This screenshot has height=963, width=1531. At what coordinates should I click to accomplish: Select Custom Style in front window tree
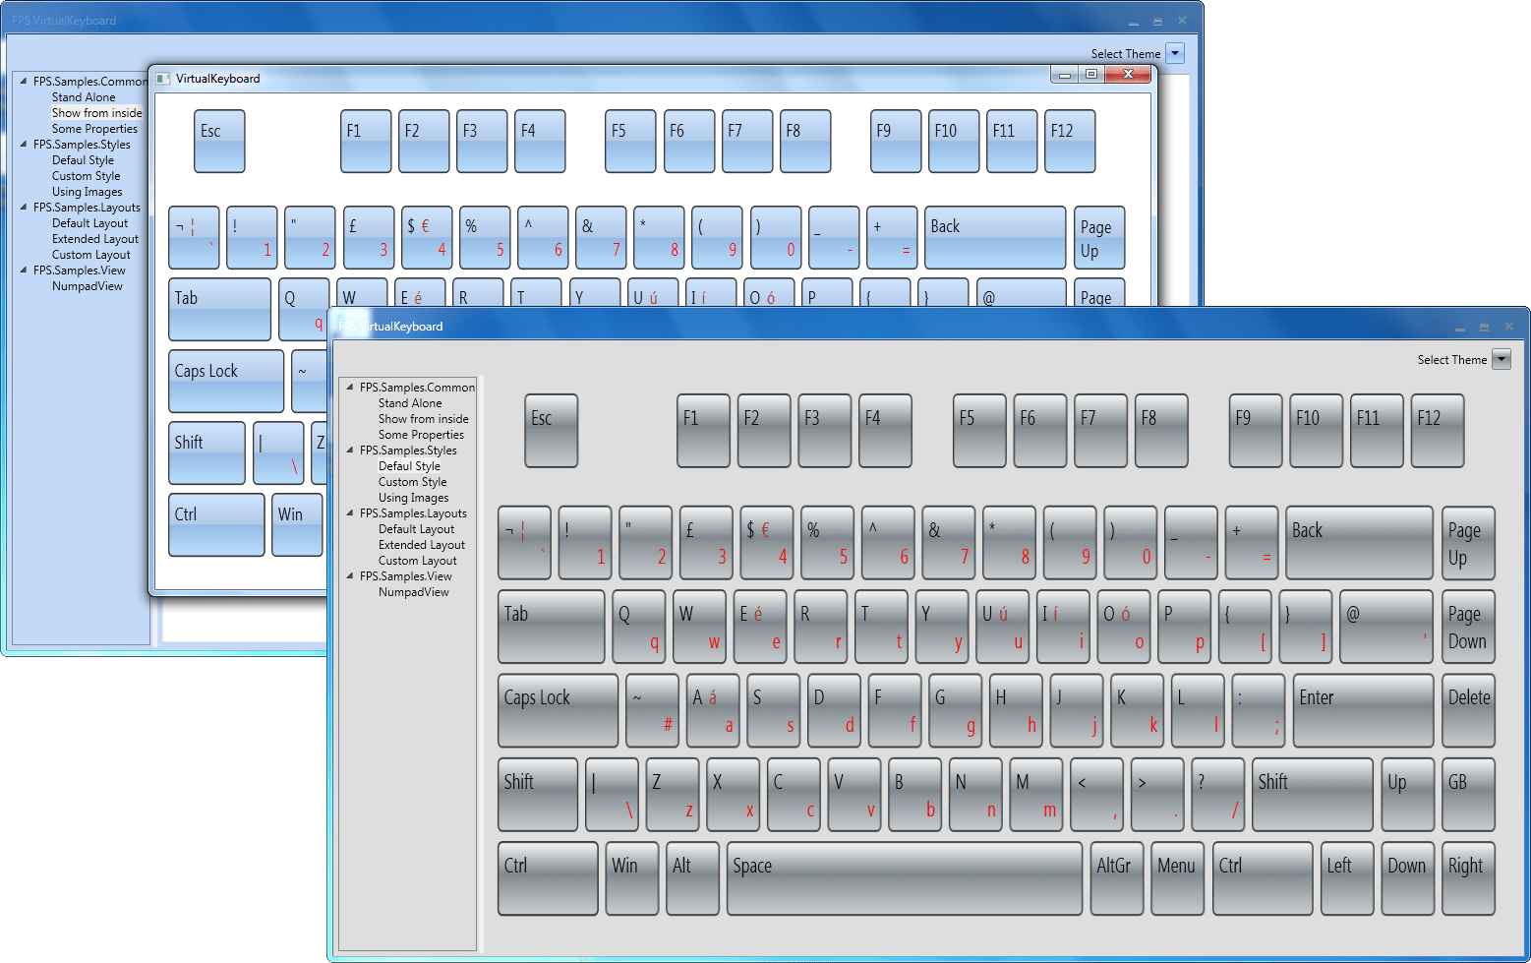(413, 482)
